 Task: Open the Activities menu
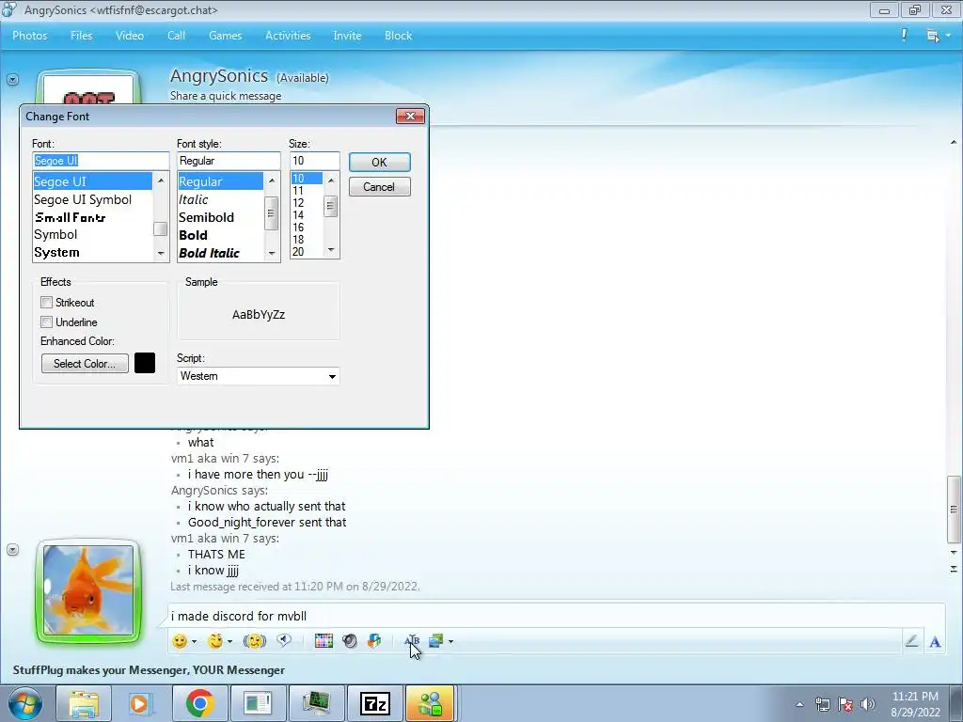(288, 36)
